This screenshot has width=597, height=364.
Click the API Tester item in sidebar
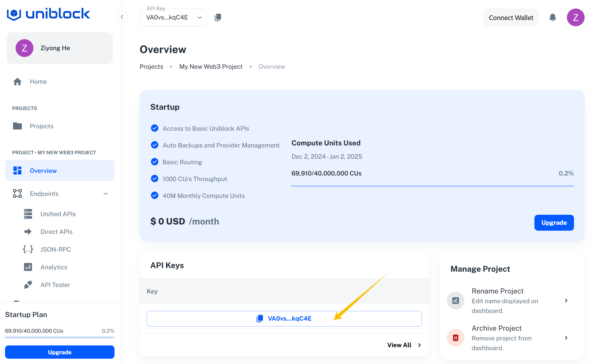point(55,285)
